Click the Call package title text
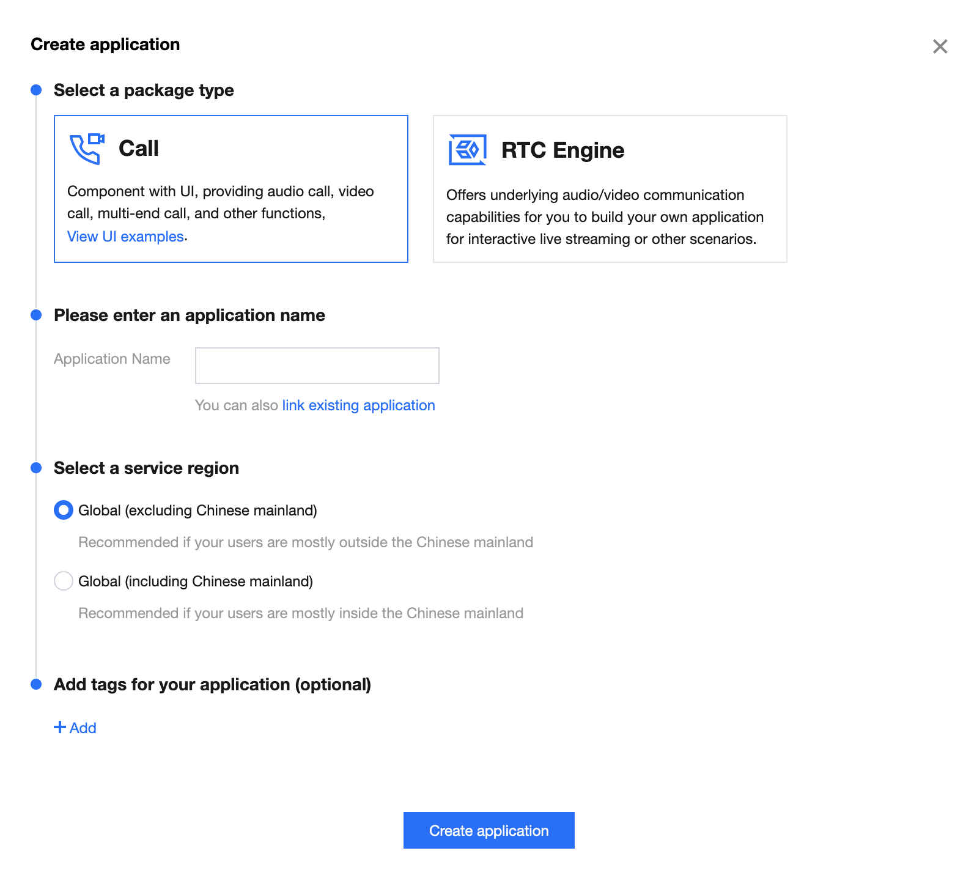Screen dimensions: 977x878 [139, 149]
